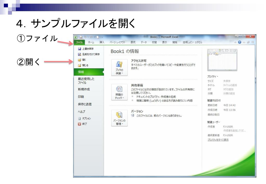
Task: Click 作成者を追加してください field
Action: click(x=235, y=130)
